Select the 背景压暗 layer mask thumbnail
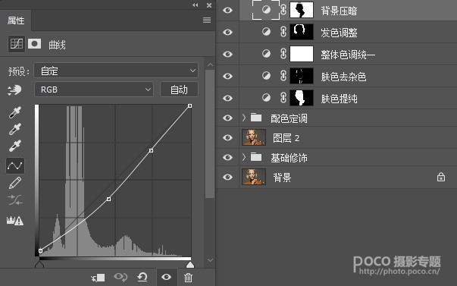The height and width of the screenshot is (286, 457). point(302,10)
